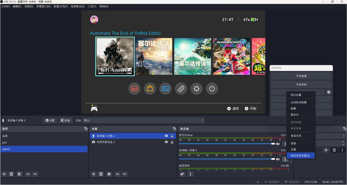Screen dimensions: 347x185
Task: Choose 滤镜 in the context menu
Action: click(x=301, y=143)
